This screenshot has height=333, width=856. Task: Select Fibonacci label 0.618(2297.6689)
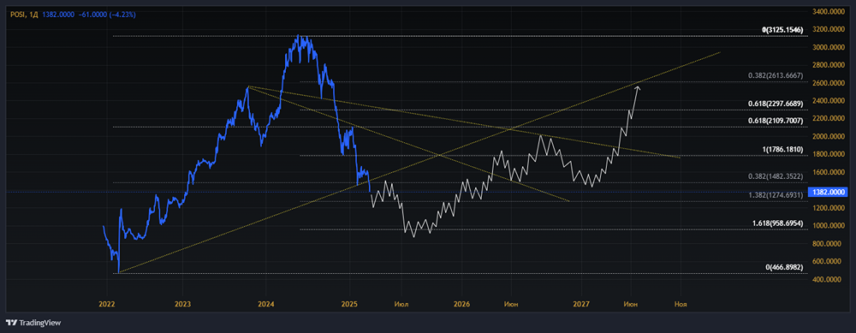776,104
